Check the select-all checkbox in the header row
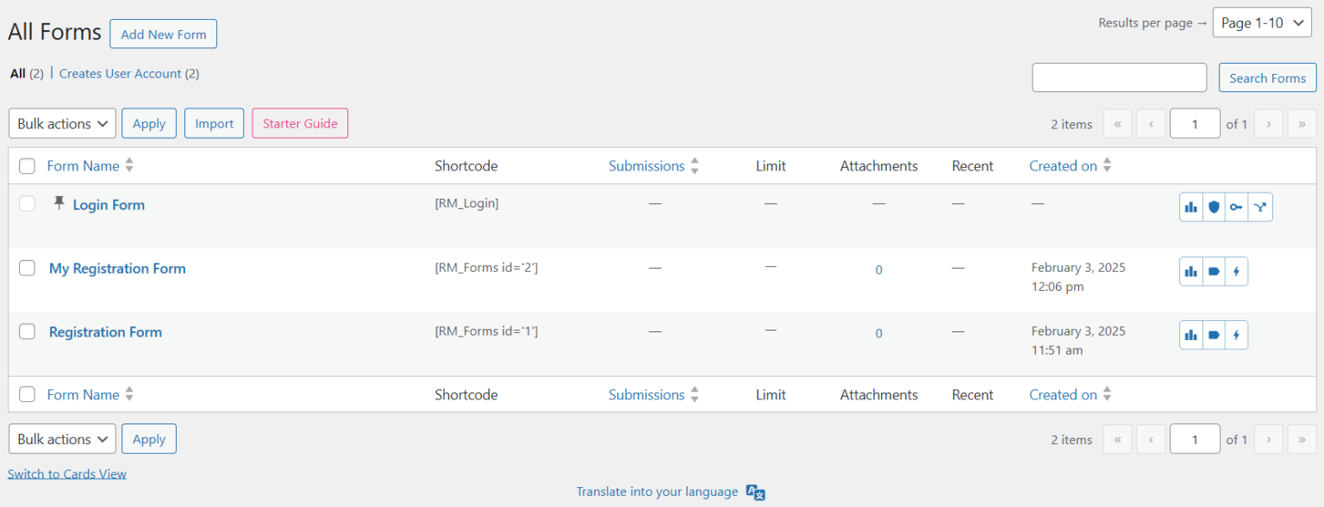The width and height of the screenshot is (1324, 507). click(27, 165)
